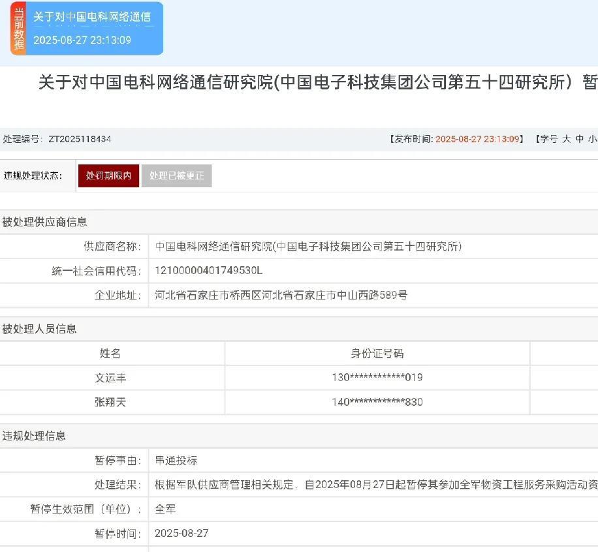Image resolution: width=598 pixels, height=552 pixels.
Task: Click the 处理结果 label
Action: (118, 485)
